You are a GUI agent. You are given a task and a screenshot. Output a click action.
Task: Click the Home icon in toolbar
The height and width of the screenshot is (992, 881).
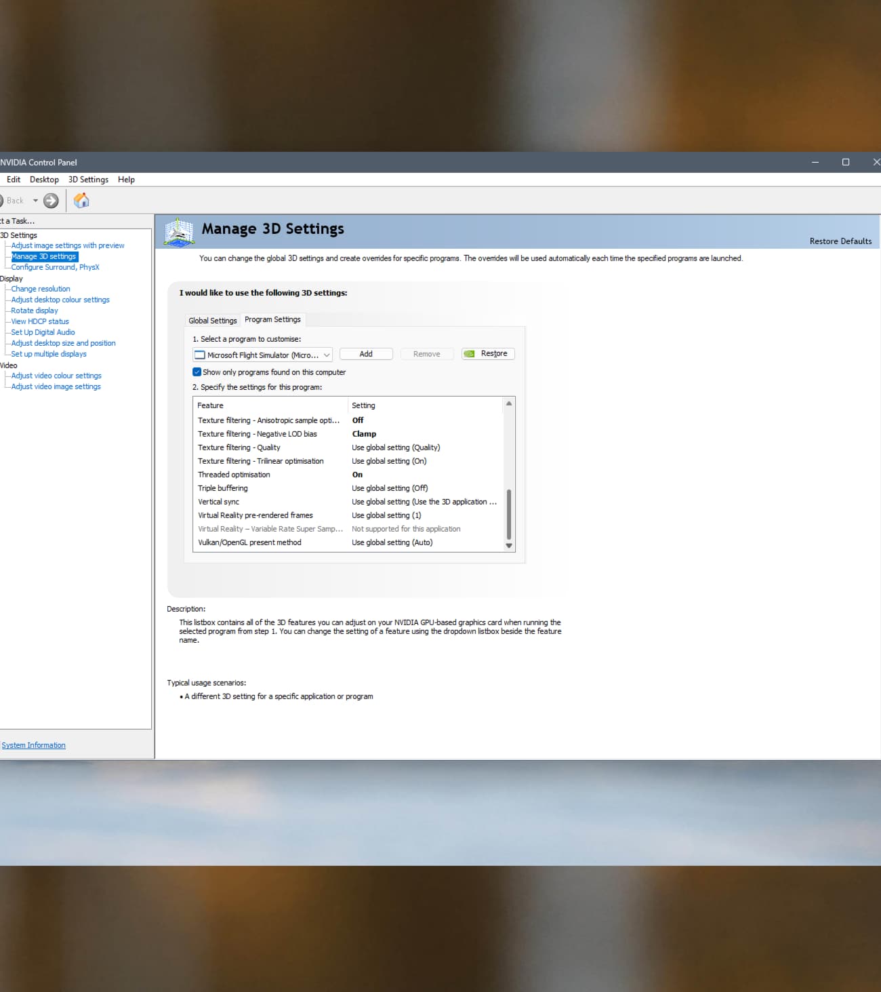pos(81,200)
